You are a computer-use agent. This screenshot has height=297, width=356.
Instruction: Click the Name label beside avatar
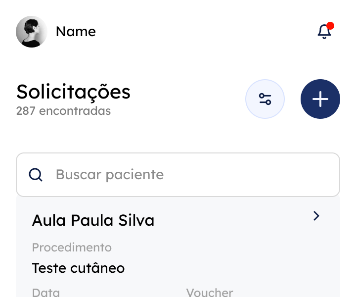point(76,32)
